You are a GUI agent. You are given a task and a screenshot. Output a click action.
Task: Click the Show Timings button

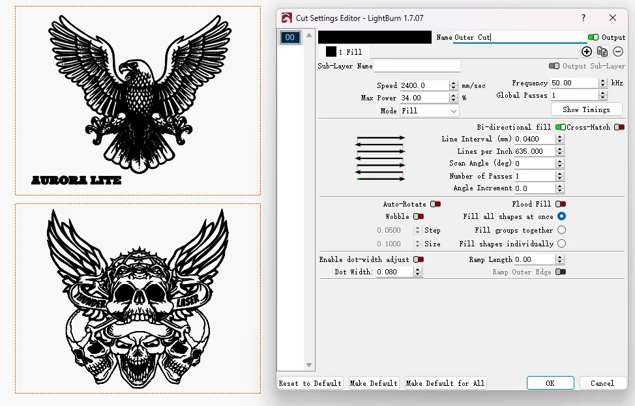coord(586,109)
